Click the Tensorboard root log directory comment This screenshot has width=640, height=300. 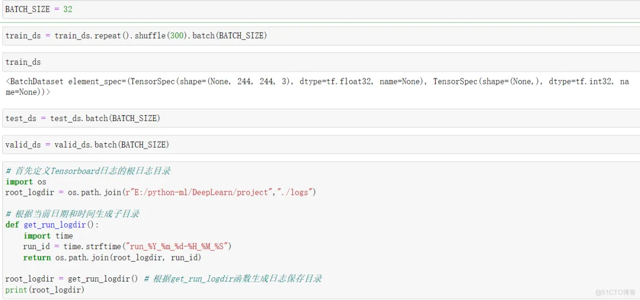point(88,171)
